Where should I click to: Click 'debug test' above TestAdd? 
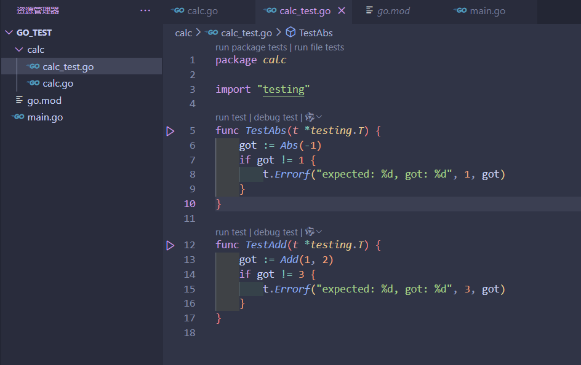[276, 232]
